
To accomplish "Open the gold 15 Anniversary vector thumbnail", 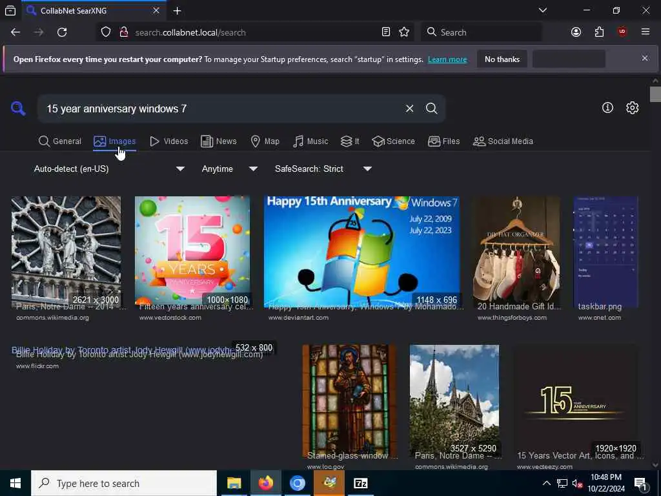I will (576, 400).
